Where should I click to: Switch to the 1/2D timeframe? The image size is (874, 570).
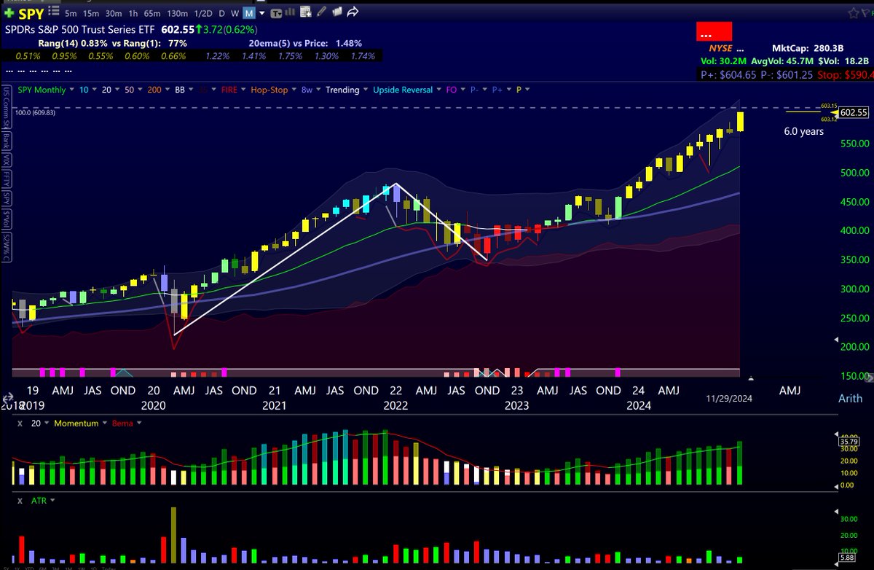click(203, 14)
